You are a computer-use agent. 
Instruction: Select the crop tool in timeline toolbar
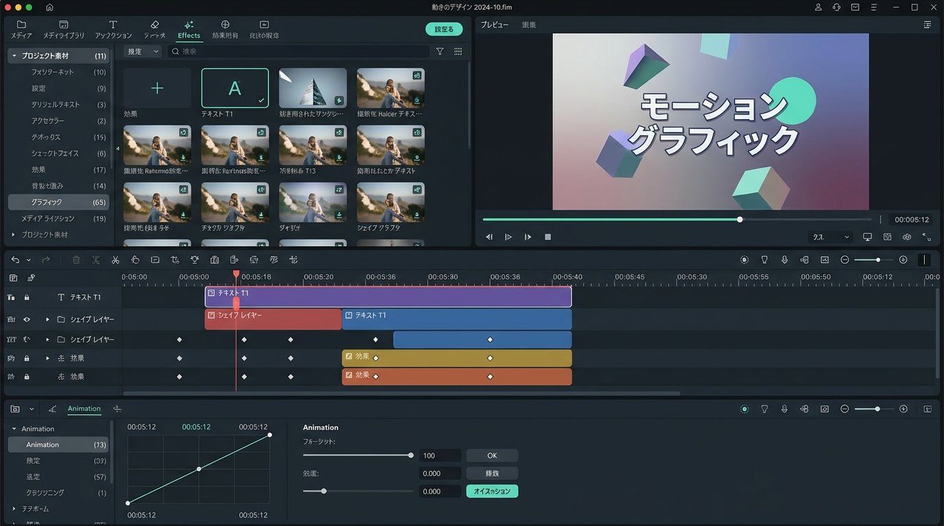(175, 260)
